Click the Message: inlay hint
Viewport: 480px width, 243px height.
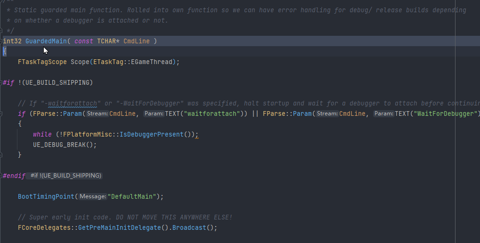93,196
